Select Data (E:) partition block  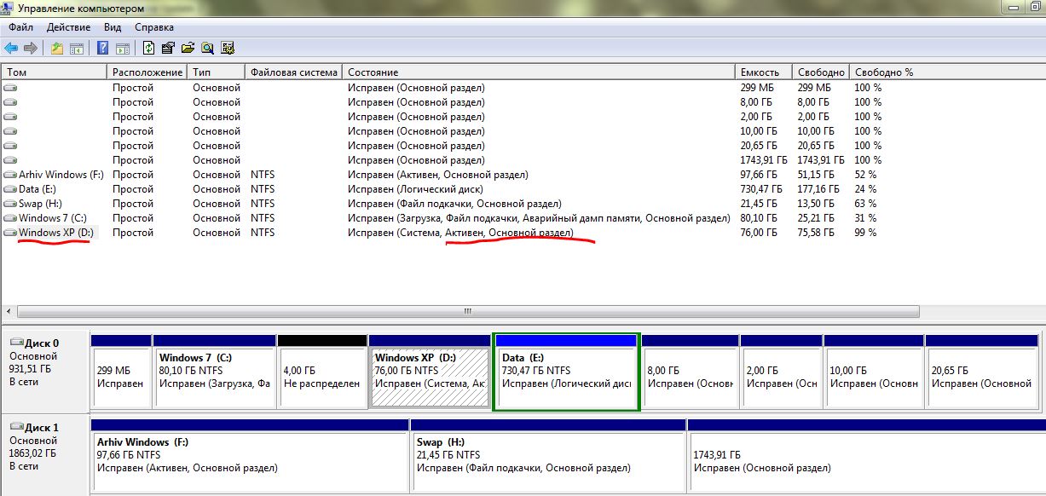coord(567,372)
